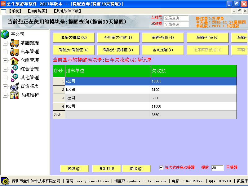Expand the 基础数据 tree node
The height and width of the screenshot is (186, 248).
5,43
